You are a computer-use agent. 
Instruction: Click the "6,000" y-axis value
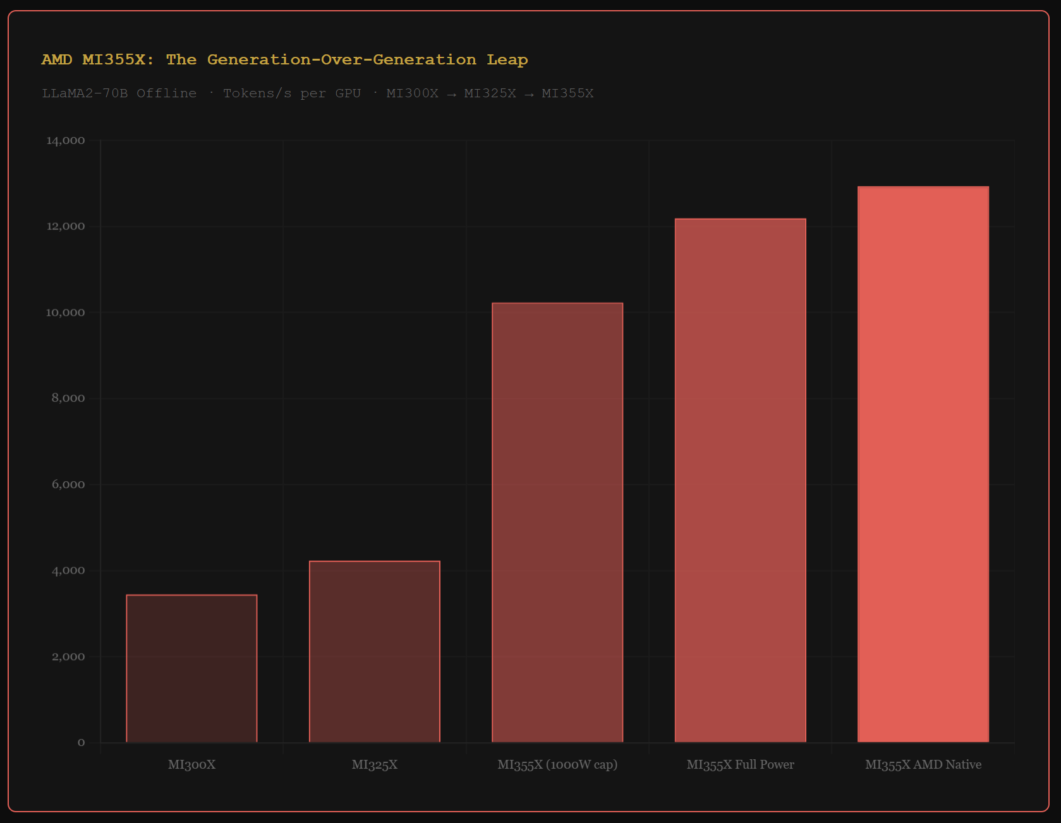click(68, 484)
